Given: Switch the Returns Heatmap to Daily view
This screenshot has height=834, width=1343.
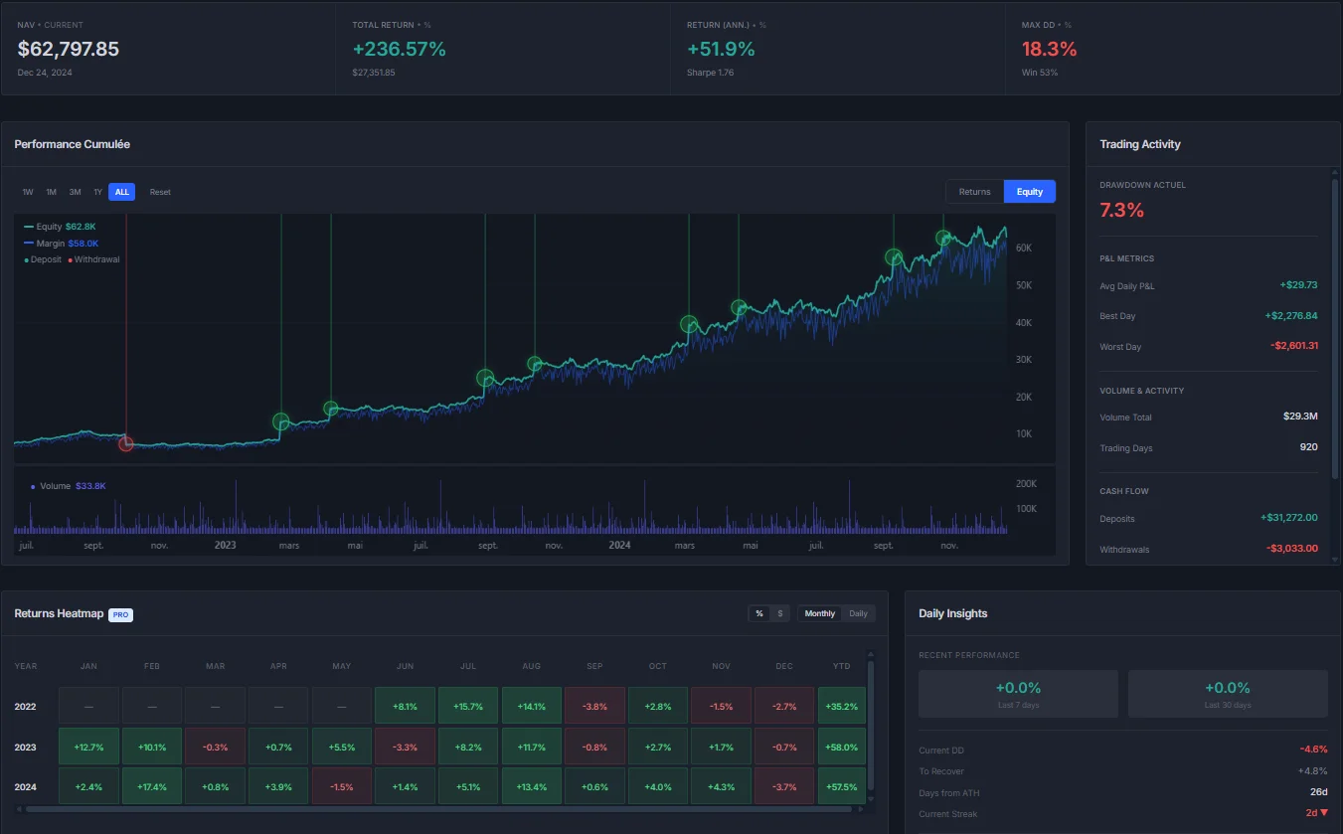Looking at the screenshot, I should point(857,613).
